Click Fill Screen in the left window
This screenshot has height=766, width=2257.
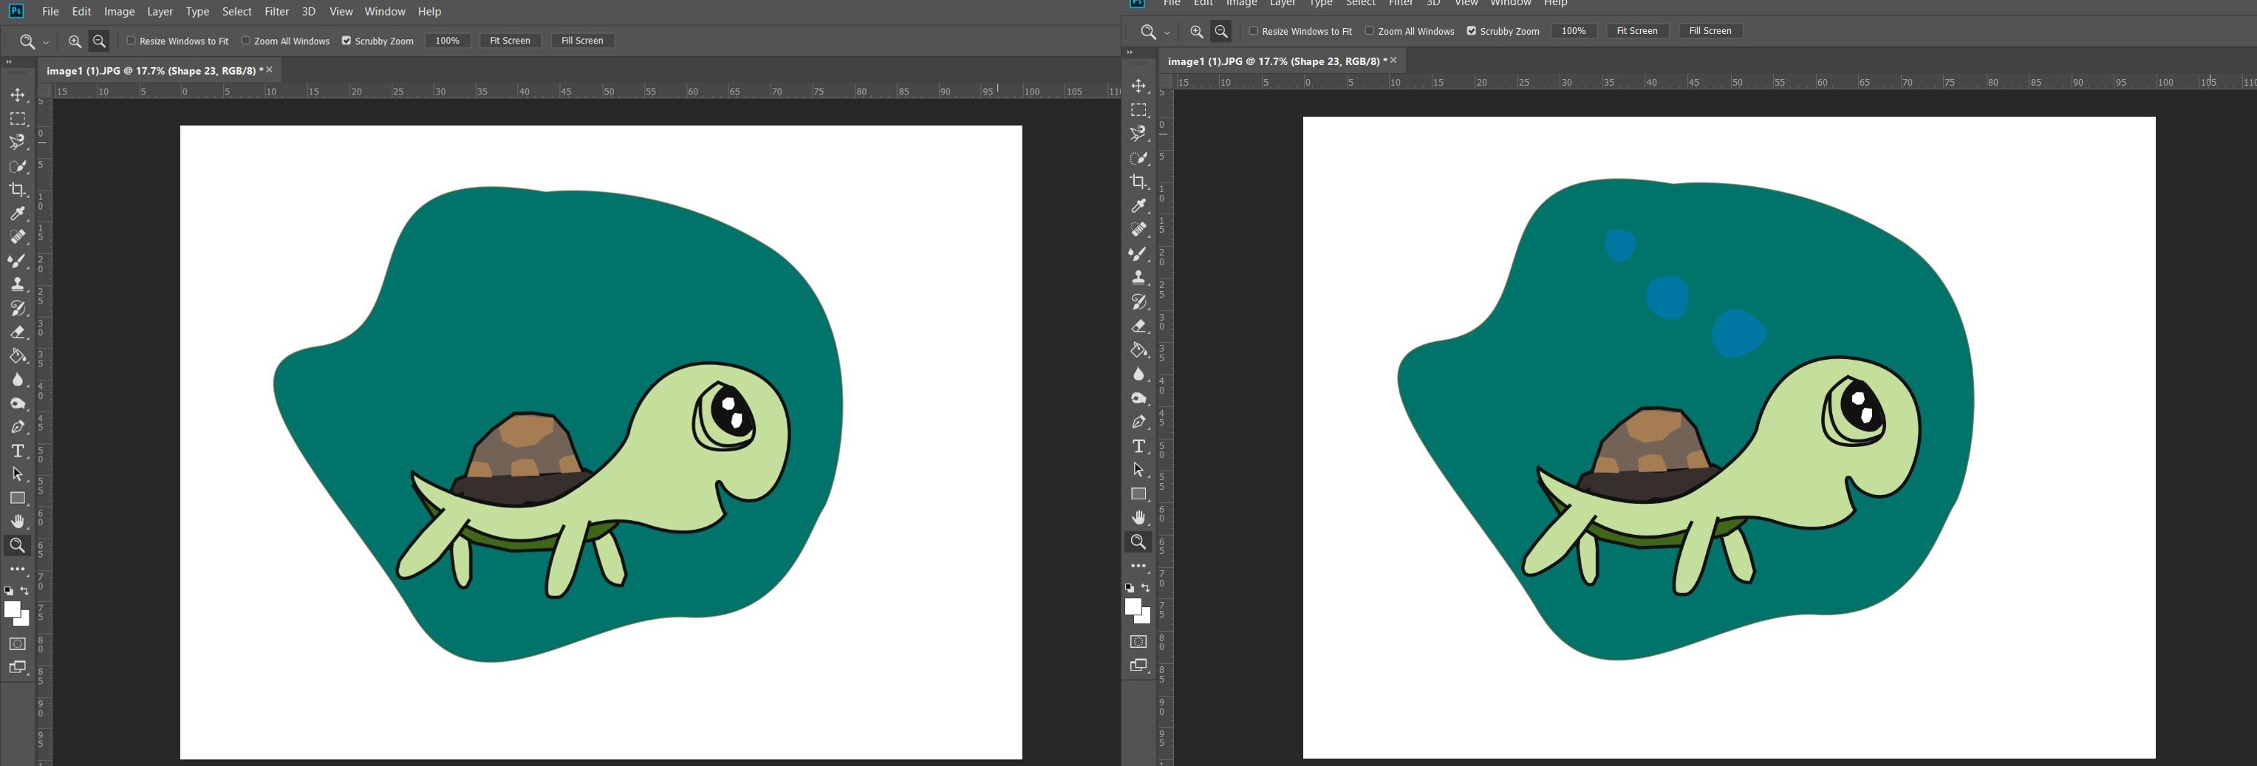581,41
